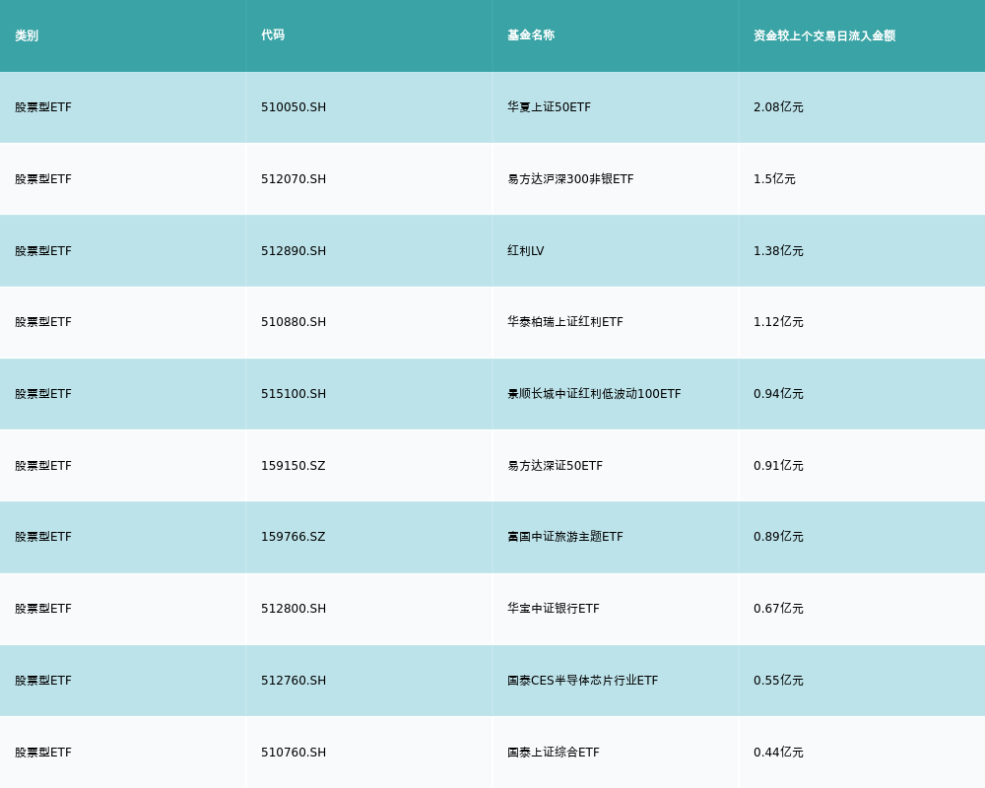Click 股票型ETF in the 512760.SH row

(43, 681)
